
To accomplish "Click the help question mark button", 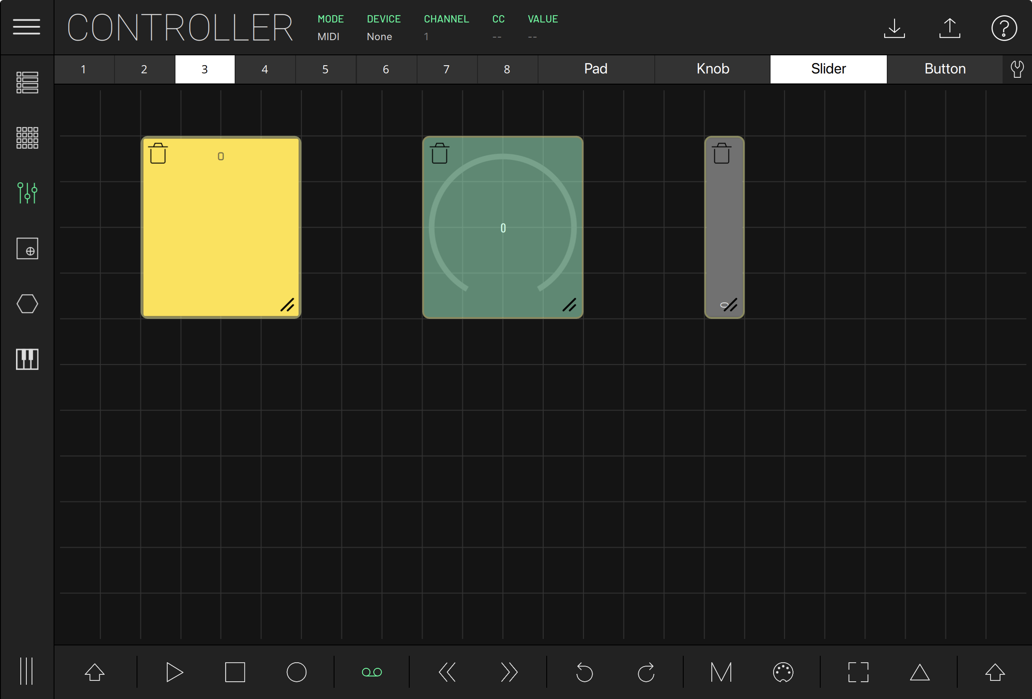I will pyautogui.click(x=1004, y=28).
